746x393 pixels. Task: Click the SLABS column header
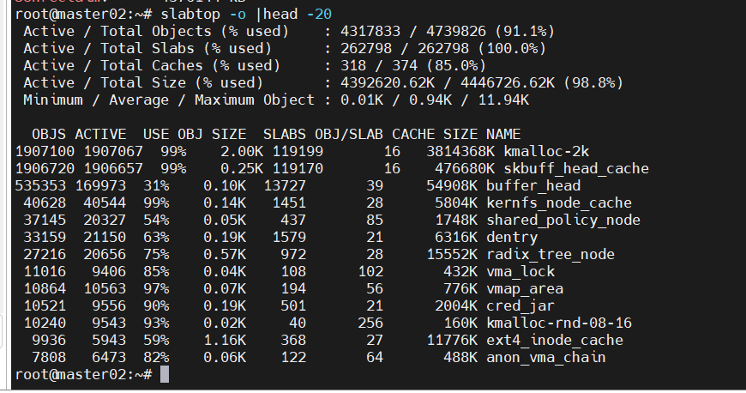pos(285,135)
